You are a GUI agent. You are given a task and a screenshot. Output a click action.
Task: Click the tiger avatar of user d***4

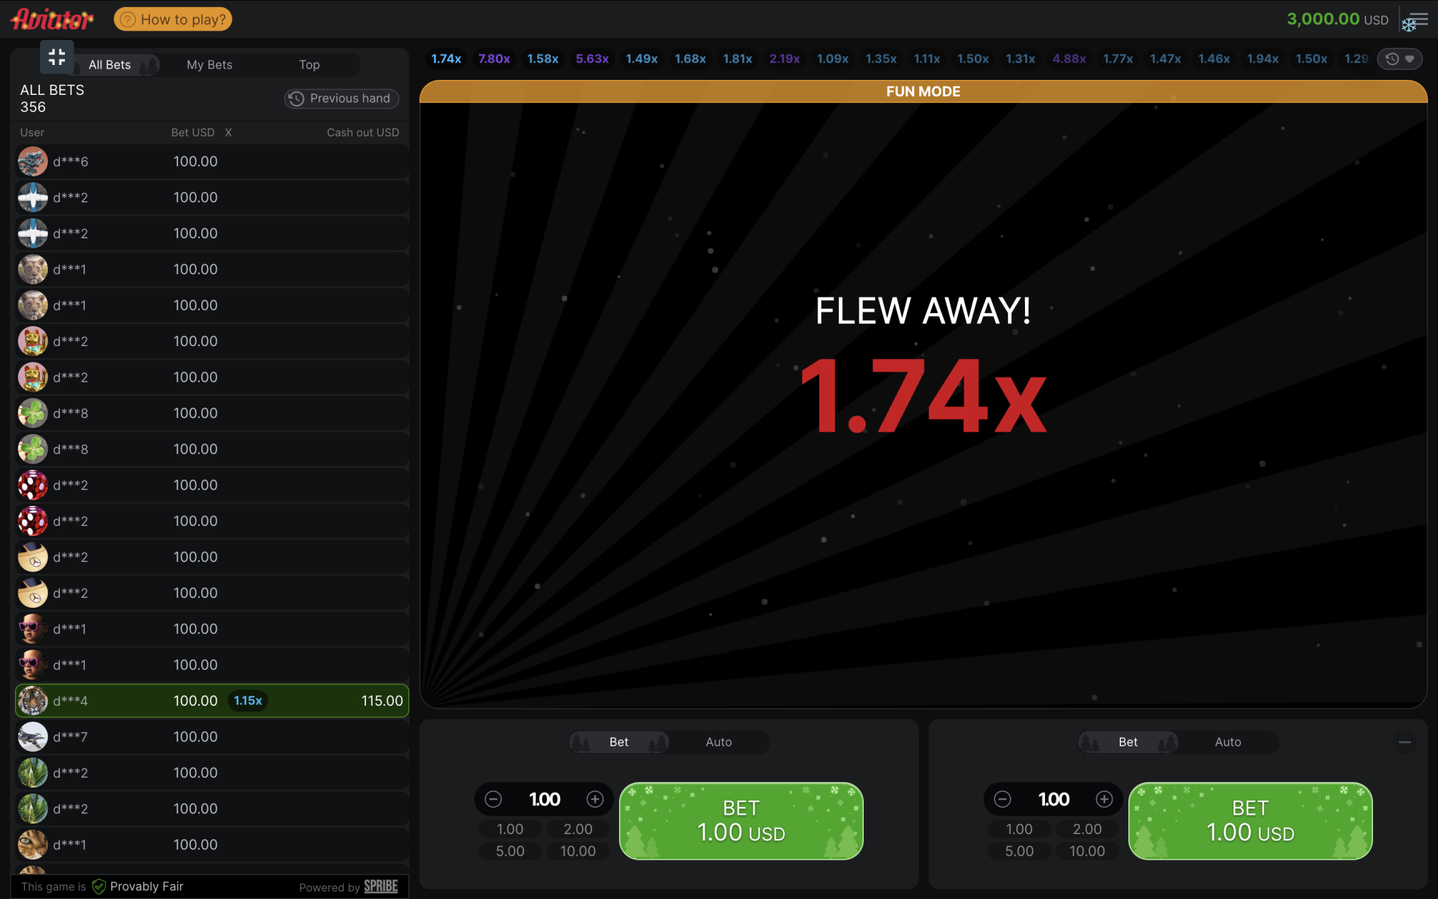point(33,701)
